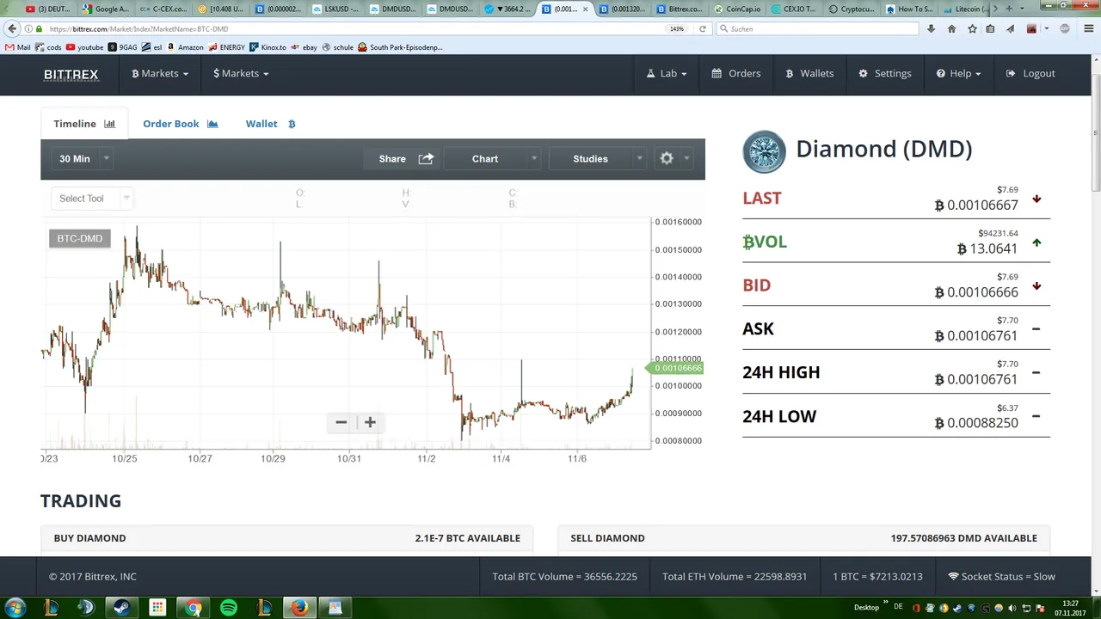Open chart settings gear menu
The width and height of the screenshot is (1101, 619).
point(674,158)
